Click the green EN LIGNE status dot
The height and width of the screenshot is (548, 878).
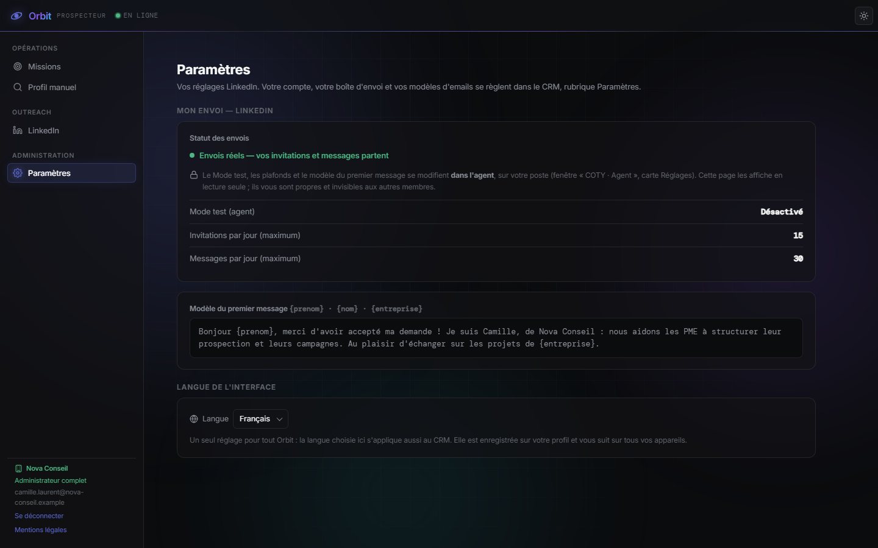click(x=118, y=16)
